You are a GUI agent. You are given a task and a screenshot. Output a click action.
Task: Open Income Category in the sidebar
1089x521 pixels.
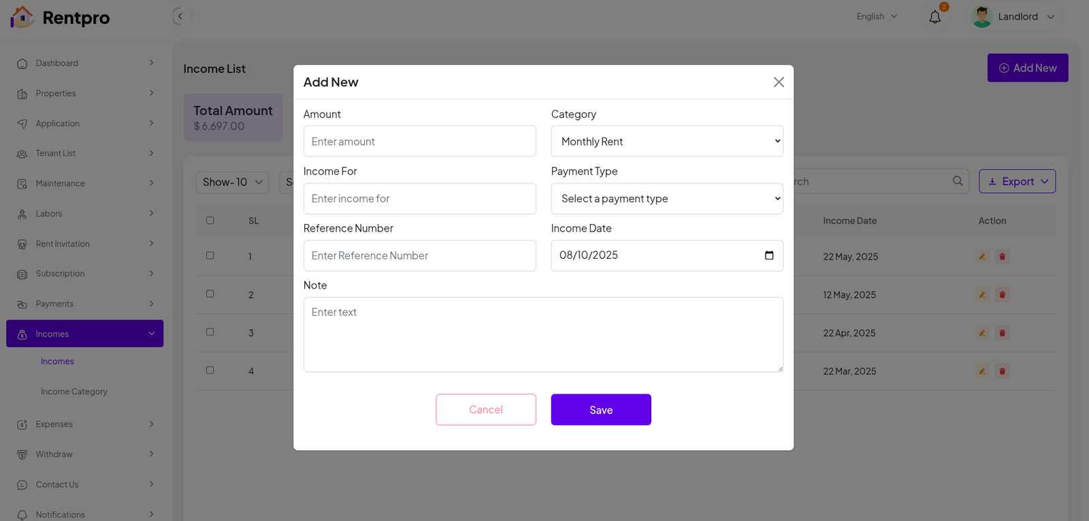pos(74,392)
